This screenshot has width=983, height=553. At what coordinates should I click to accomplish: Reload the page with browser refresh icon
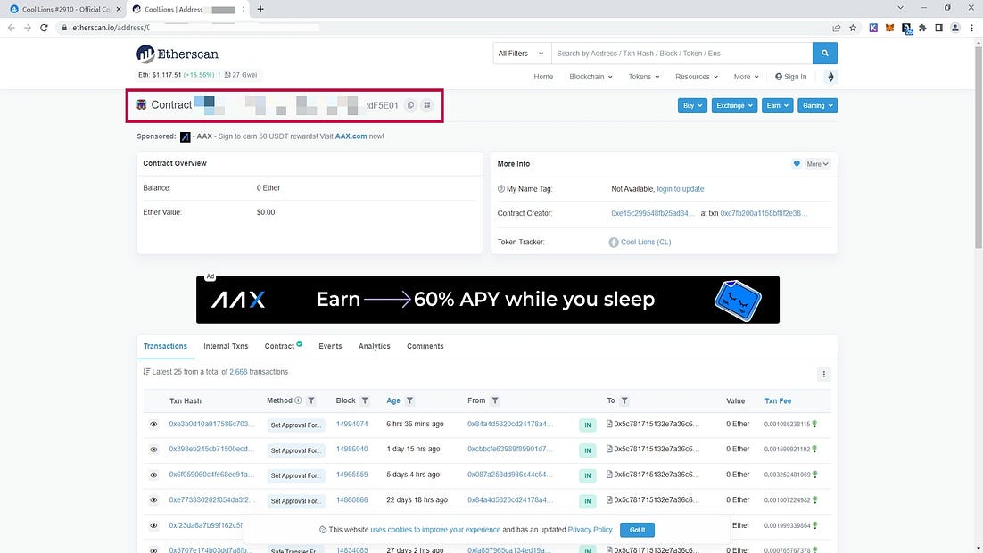(44, 28)
